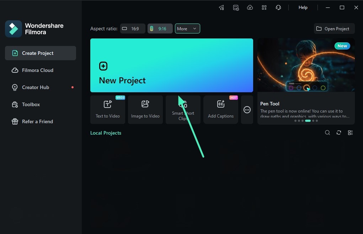Select the 16:9 aspect ratio
The height and width of the screenshot is (234, 363).
pyautogui.click(x=132, y=28)
